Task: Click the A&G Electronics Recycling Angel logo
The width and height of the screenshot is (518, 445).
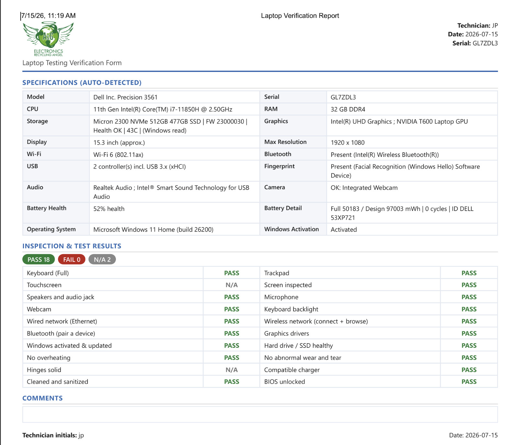Action: (x=48, y=39)
